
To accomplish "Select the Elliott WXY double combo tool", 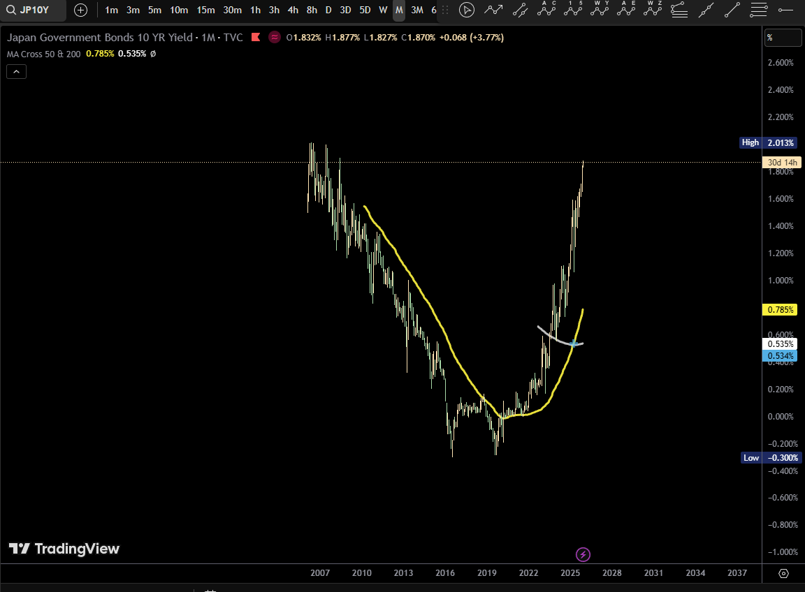I will coord(599,8).
